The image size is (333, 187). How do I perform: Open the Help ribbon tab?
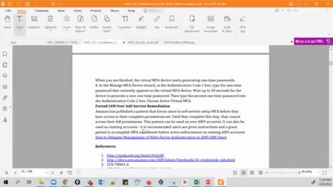click(132, 10)
